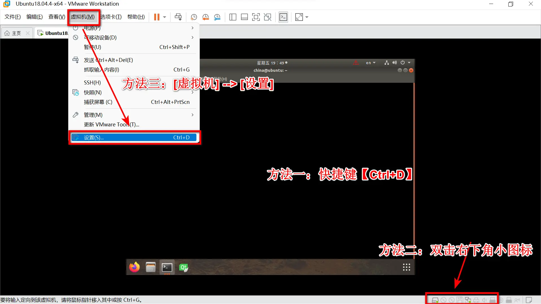Select 发送 Ctrl+Alt+Del(E) menu entry
This screenshot has width=541, height=304.
(x=134, y=60)
